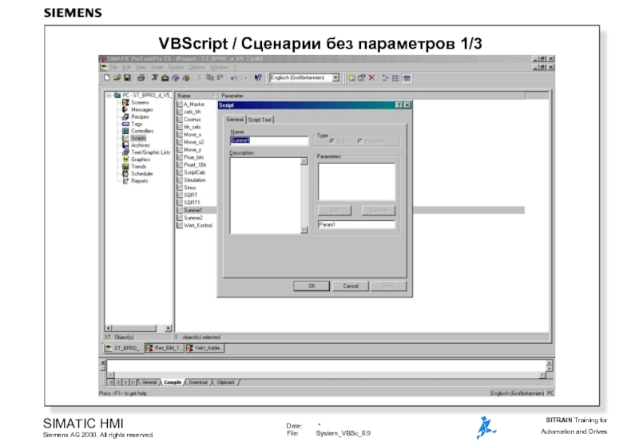Click the Parameter column header
This screenshot has height=442, width=639.
[x=371, y=96]
